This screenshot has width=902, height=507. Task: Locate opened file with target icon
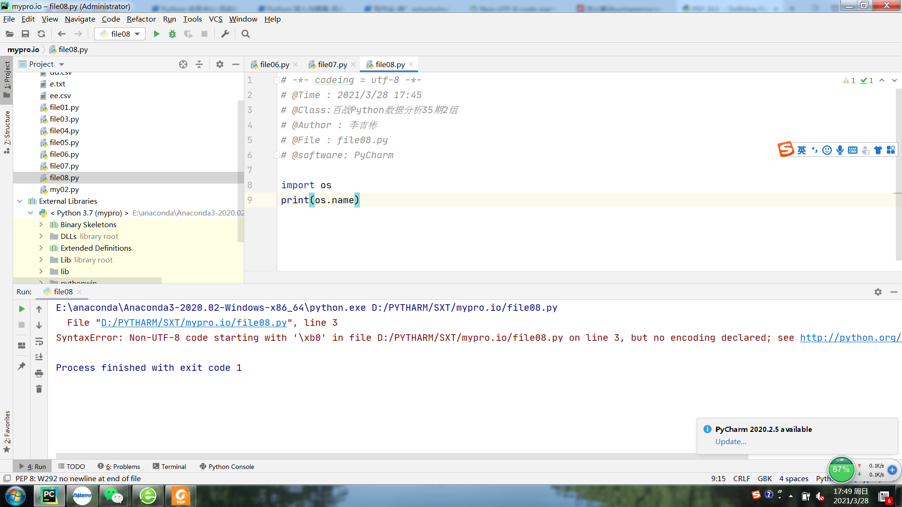pyautogui.click(x=183, y=64)
